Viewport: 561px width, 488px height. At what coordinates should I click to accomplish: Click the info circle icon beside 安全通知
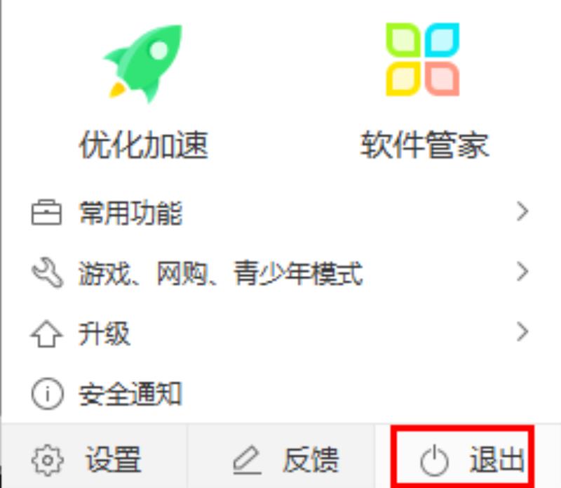tap(48, 394)
